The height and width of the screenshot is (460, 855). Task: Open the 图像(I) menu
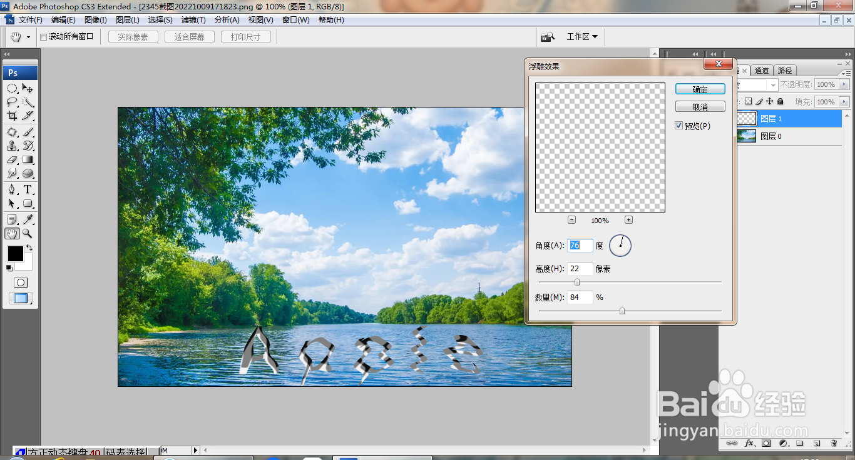coord(95,20)
